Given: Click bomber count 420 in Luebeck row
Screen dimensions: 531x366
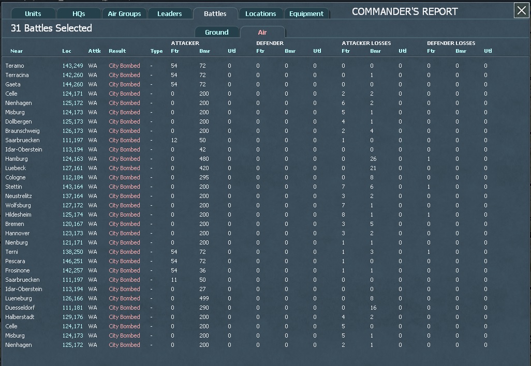Looking at the screenshot, I should tap(204, 168).
